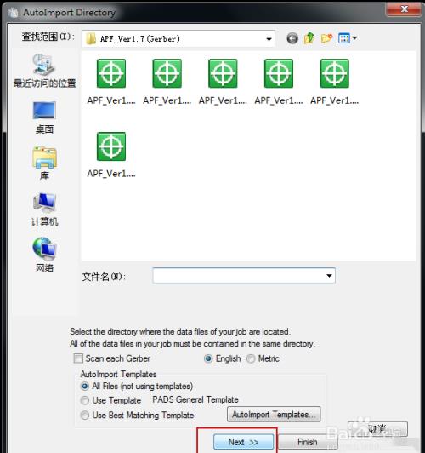Click the Finish button

pos(308,442)
